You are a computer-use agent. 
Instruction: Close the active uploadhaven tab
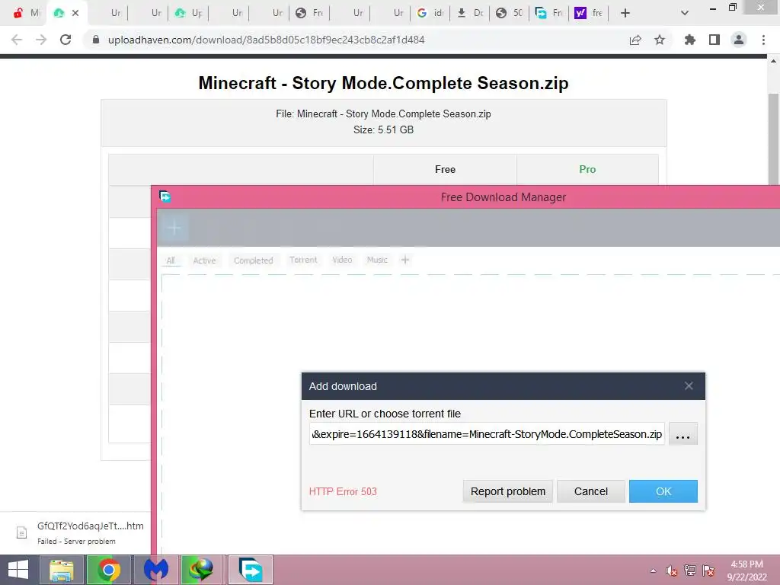(x=75, y=13)
